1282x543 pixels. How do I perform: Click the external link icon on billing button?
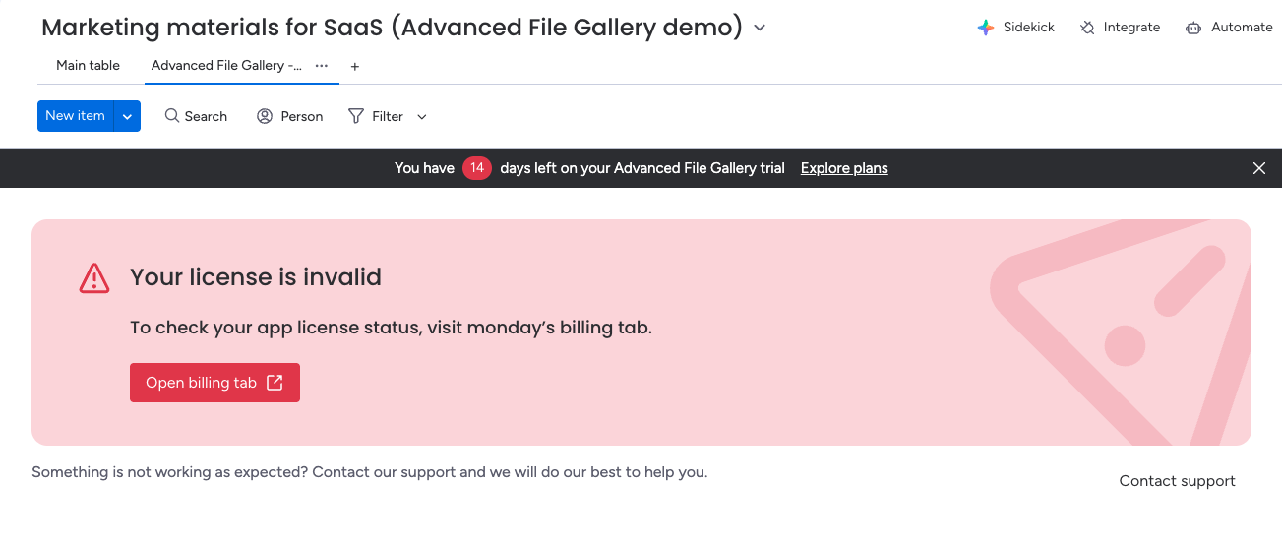pos(275,383)
